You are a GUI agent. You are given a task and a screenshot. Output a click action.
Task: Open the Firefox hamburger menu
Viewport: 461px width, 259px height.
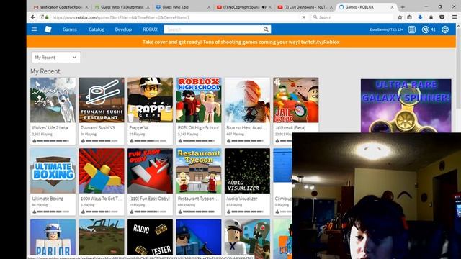click(x=455, y=17)
